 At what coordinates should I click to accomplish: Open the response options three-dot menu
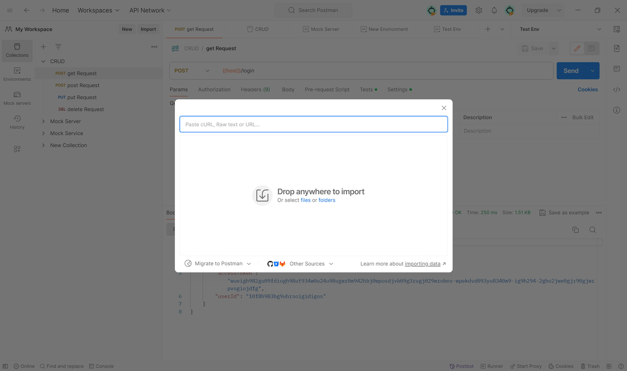(x=599, y=213)
